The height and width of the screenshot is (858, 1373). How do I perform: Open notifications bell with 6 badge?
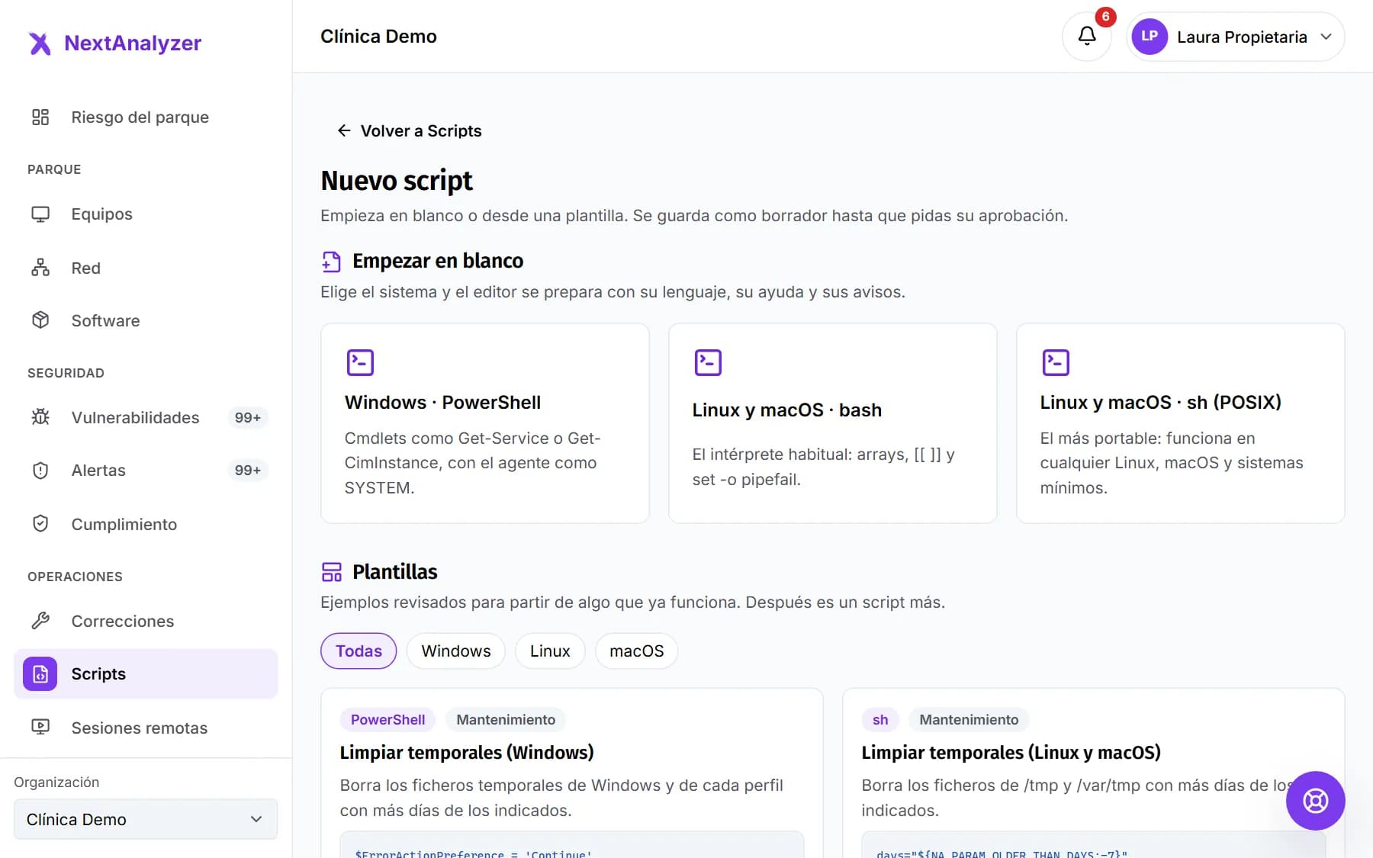click(1087, 36)
